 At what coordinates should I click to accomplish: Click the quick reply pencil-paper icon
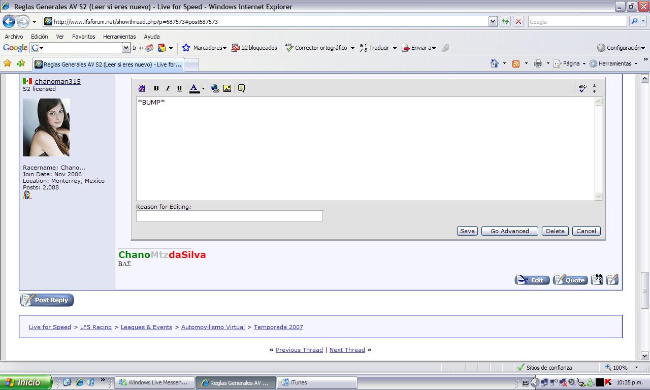pos(612,280)
